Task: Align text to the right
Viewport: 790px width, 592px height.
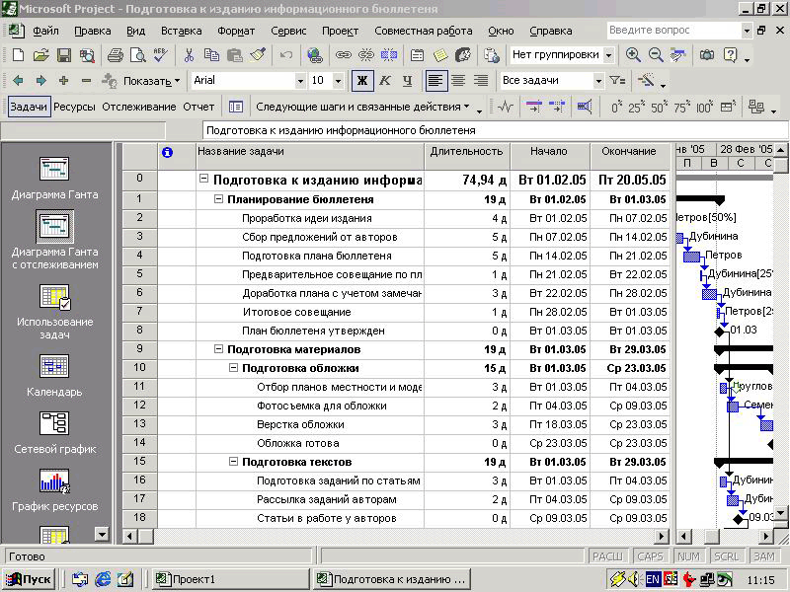Action: 481,81
